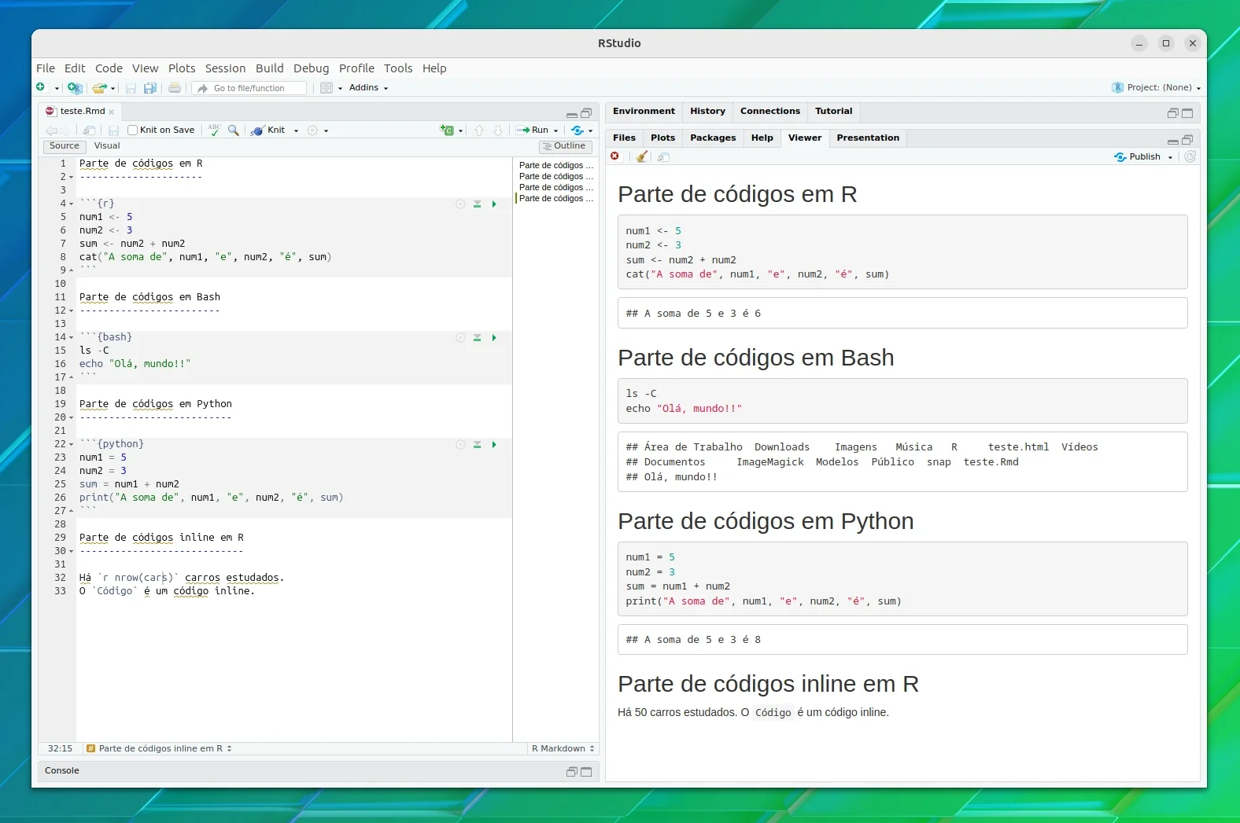Click the Publish button

[1144, 157]
